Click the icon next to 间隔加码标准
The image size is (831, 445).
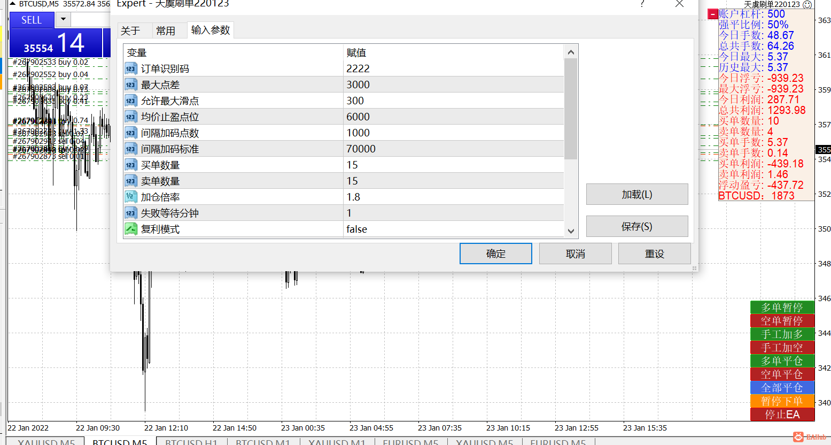131,149
